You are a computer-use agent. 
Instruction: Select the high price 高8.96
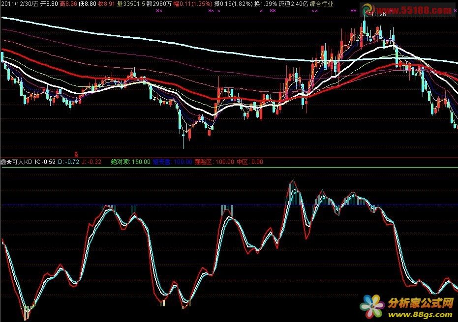pyautogui.click(x=68, y=4)
